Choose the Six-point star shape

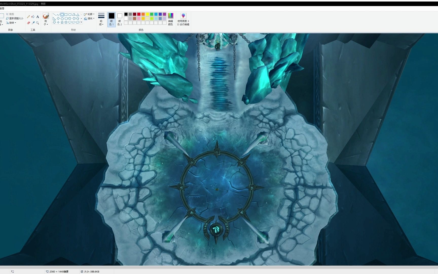(66, 22)
